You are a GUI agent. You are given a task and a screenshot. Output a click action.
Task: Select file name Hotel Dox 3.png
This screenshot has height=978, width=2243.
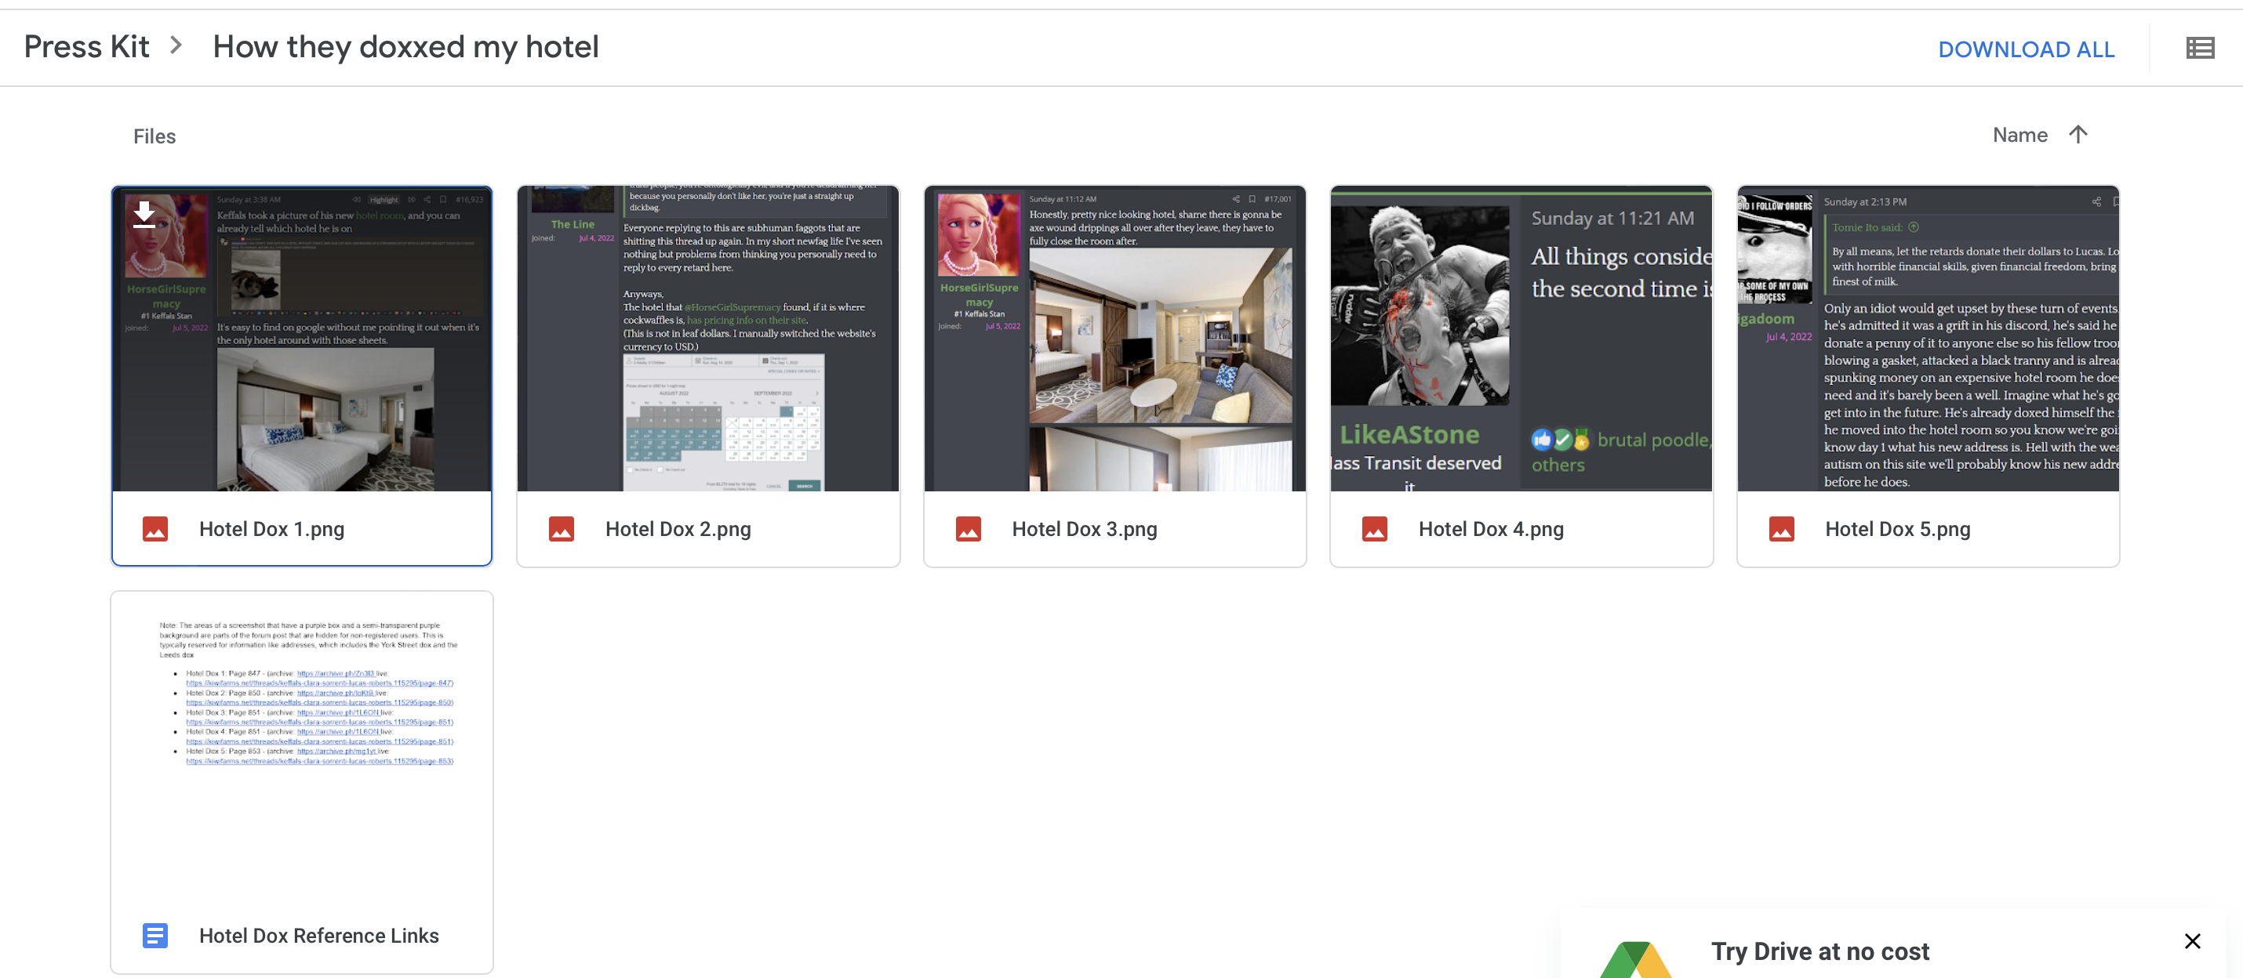tap(1085, 529)
